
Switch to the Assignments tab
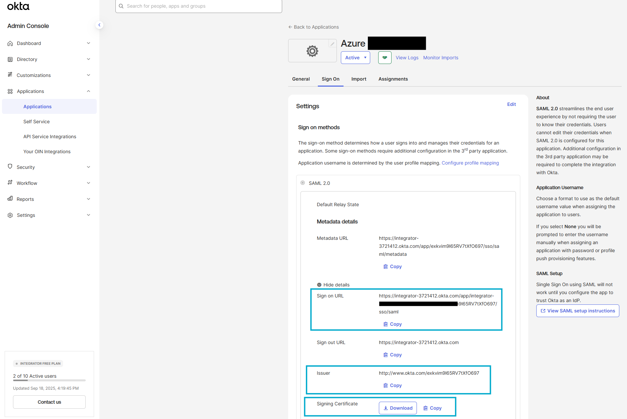(x=393, y=79)
